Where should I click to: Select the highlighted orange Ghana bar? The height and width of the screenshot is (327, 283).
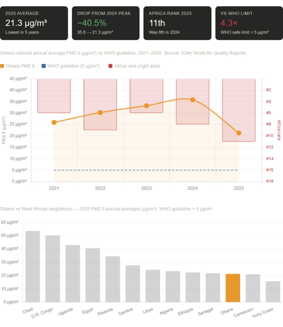pyautogui.click(x=233, y=288)
